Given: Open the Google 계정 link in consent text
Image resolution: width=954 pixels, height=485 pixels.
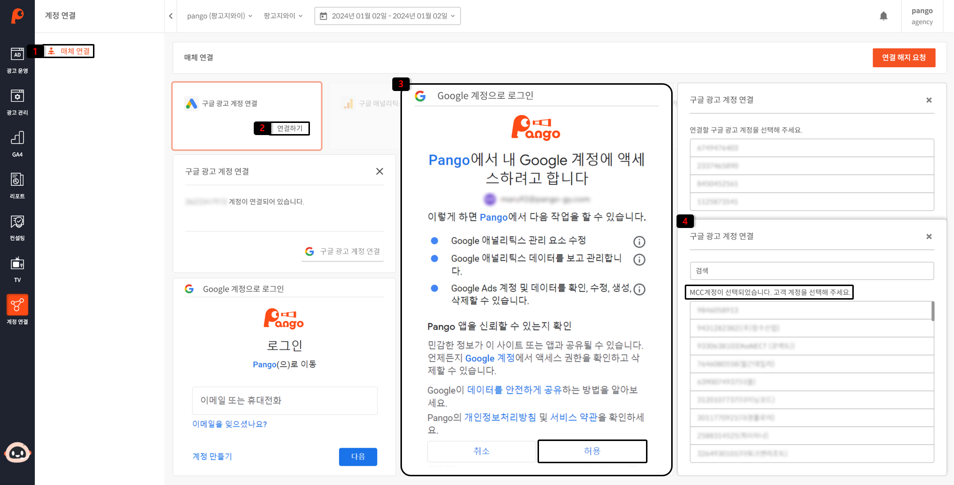Looking at the screenshot, I should click(x=490, y=358).
